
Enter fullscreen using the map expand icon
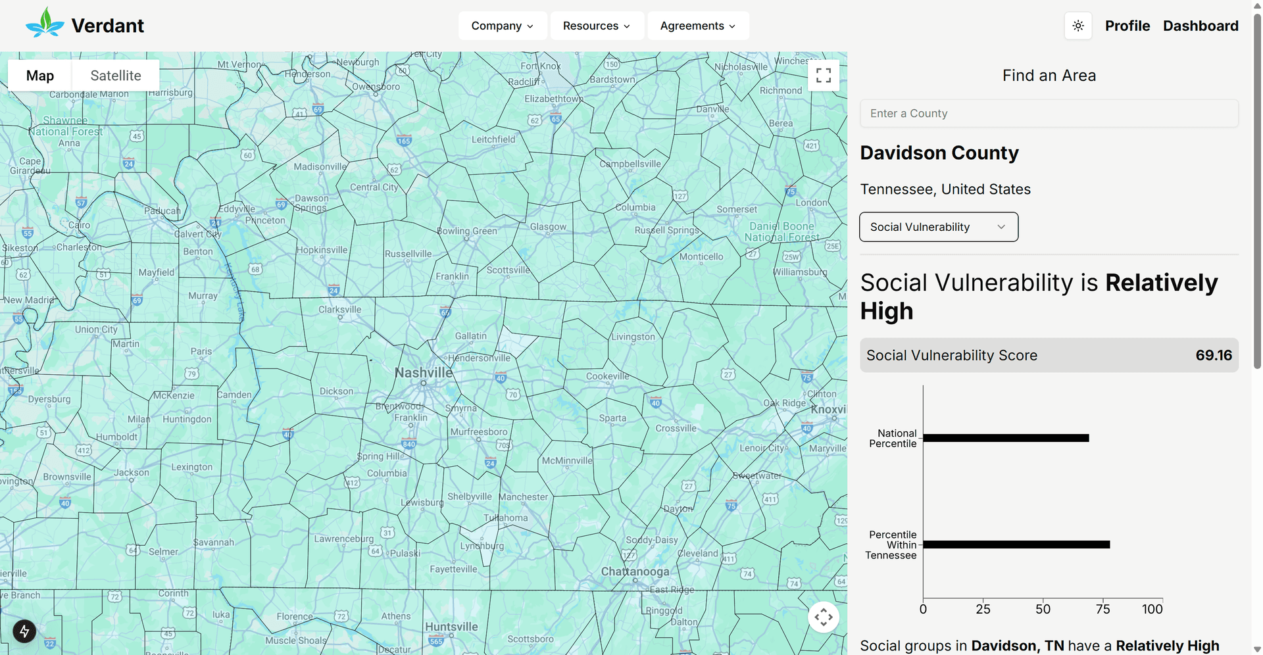pyautogui.click(x=823, y=75)
